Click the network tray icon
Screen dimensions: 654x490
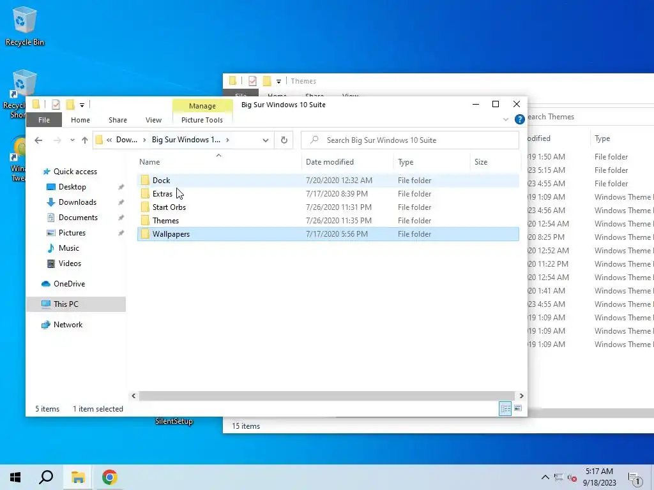(558, 477)
